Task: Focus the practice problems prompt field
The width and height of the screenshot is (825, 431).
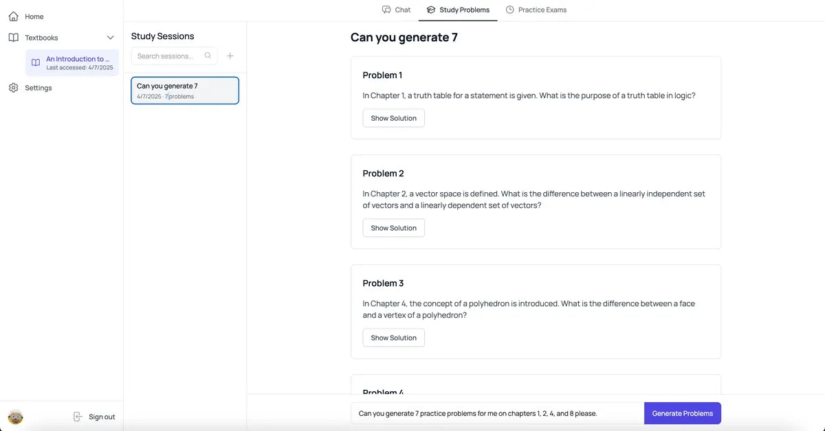Action: click(498, 413)
